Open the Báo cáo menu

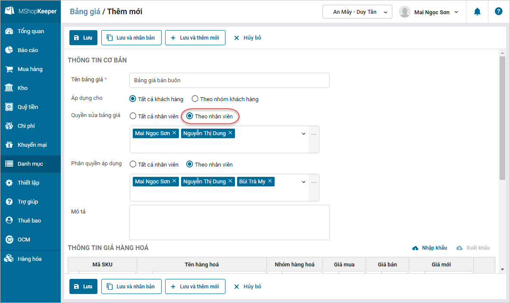28,50
